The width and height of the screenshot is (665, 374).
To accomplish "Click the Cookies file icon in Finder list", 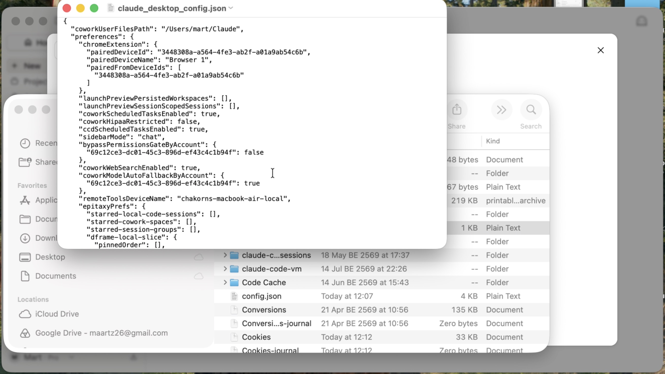I will tap(234, 337).
